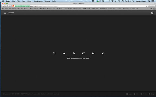Click the Share button in Safari toolbar

(x=10, y=6)
